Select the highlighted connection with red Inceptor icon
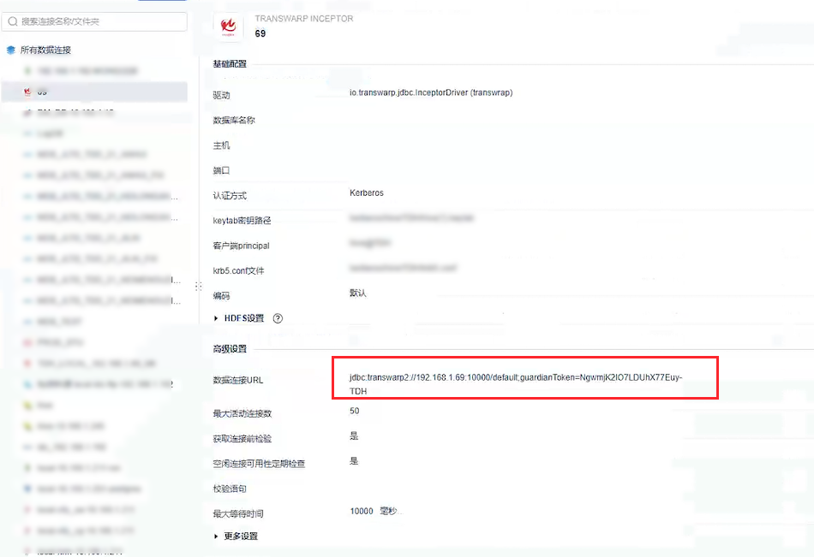The image size is (814, 557). pyautogui.click(x=94, y=92)
